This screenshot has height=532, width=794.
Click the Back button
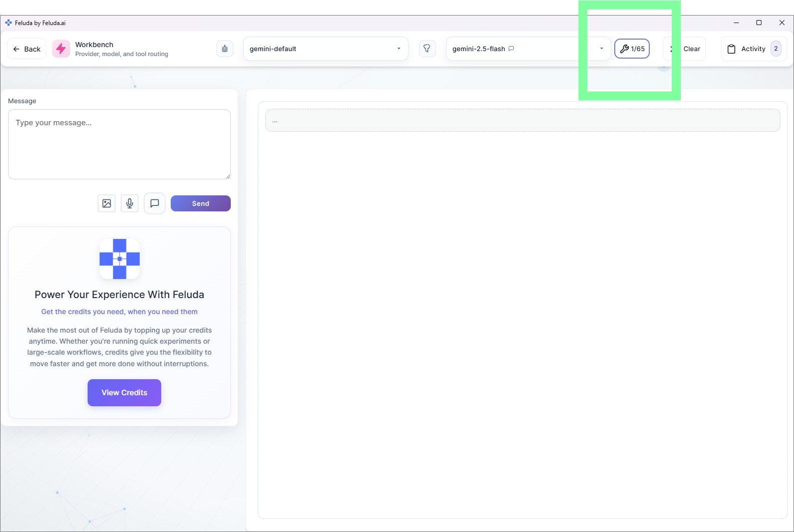[x=27, y=49]
